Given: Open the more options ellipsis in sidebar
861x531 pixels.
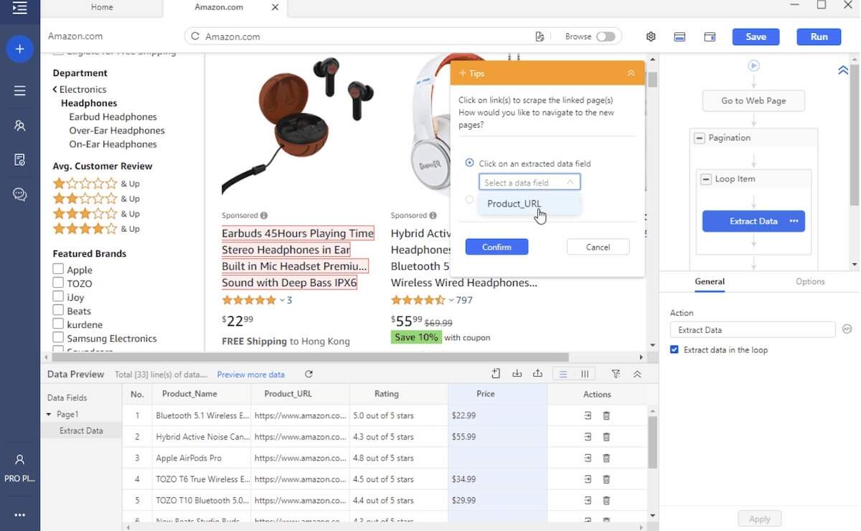Looking at the screenshot, I should 19,514.
